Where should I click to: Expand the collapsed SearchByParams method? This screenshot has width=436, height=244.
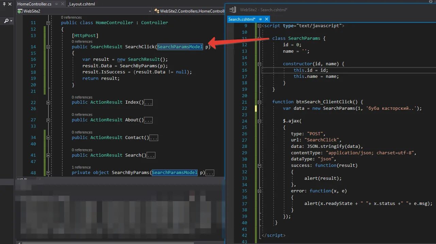click(x=48, y=173)
